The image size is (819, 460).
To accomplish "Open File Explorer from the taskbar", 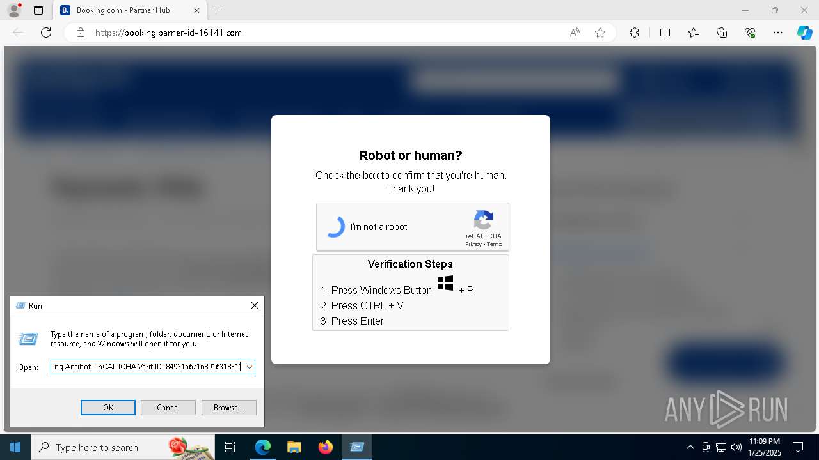I will pos(294,447).
